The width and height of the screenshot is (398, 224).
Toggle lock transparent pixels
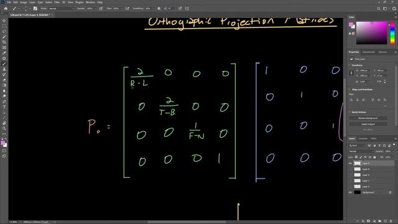[356, 157]
